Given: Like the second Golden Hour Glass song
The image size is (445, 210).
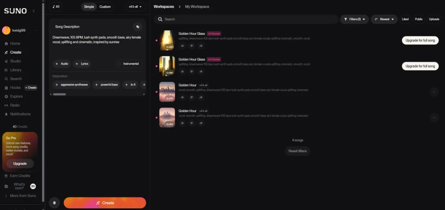Looking at the screenshot, I should coord(182,72).
